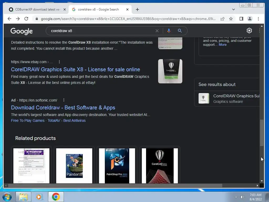Share this page via address bar icon
This screenshot has width=269, height=202.
[223, 19]
